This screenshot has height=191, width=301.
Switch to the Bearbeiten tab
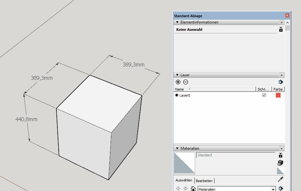coord(204,181)
